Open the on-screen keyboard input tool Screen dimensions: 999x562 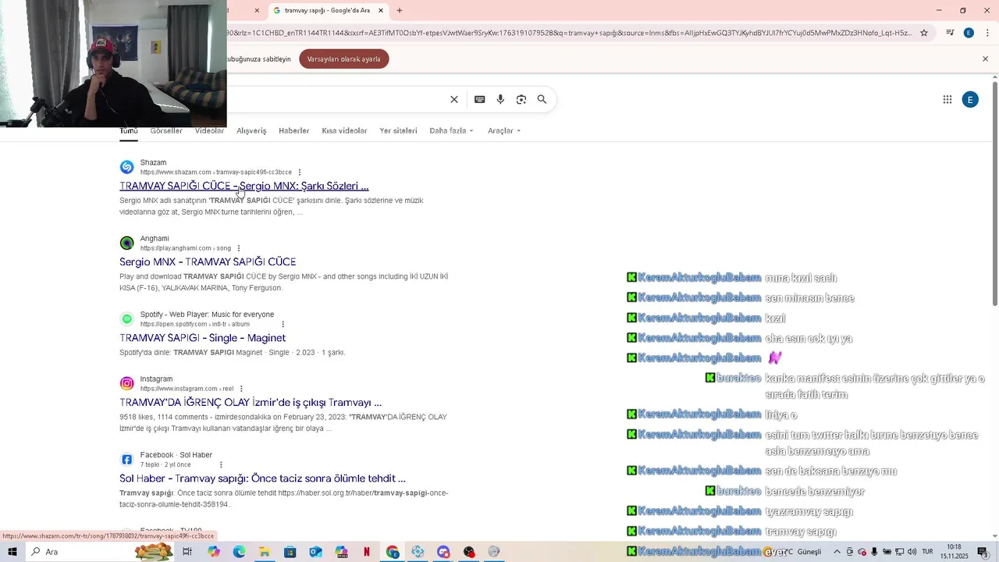tap(479, 99)
